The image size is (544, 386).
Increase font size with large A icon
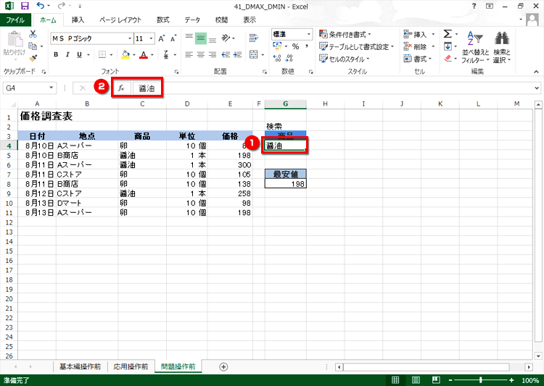click(x=161, y=38)
